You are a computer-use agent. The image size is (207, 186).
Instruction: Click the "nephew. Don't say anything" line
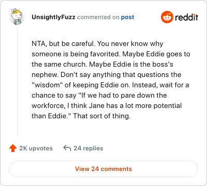pyautogui.click(x=107, y=74)
